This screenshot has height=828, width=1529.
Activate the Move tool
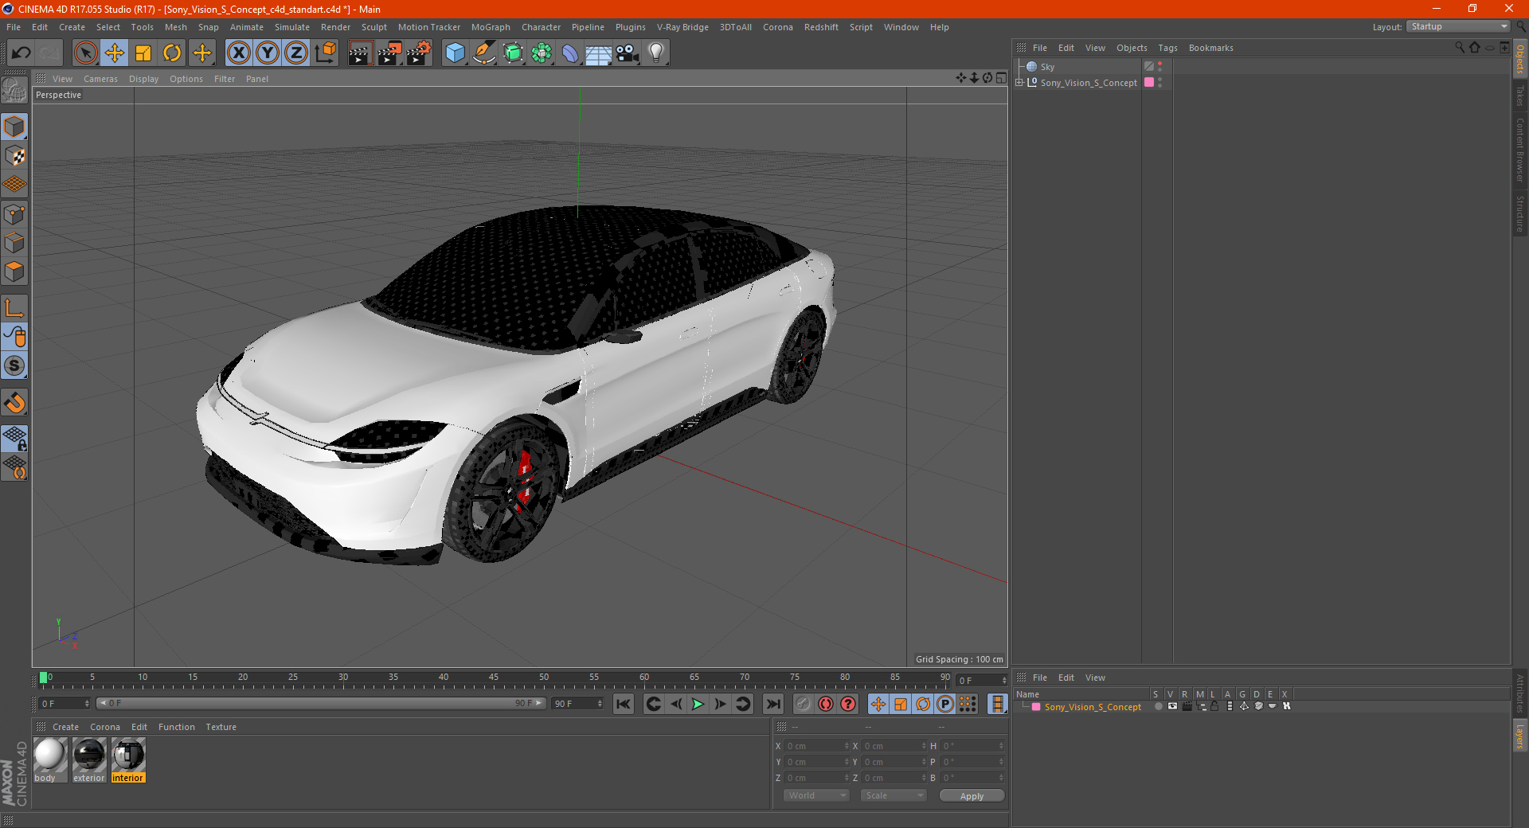point(115,53)
